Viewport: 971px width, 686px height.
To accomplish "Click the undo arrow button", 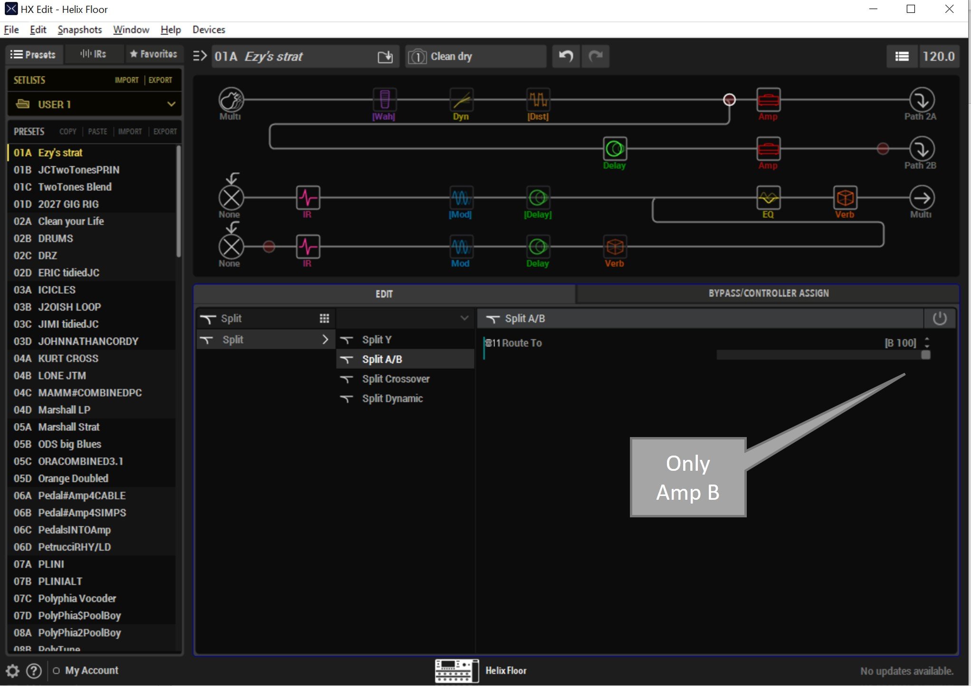I will (565, 57).
